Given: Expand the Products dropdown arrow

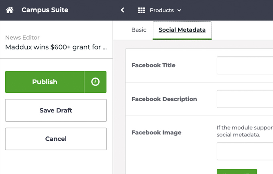Looking at the screenshot, I should 179,10.
